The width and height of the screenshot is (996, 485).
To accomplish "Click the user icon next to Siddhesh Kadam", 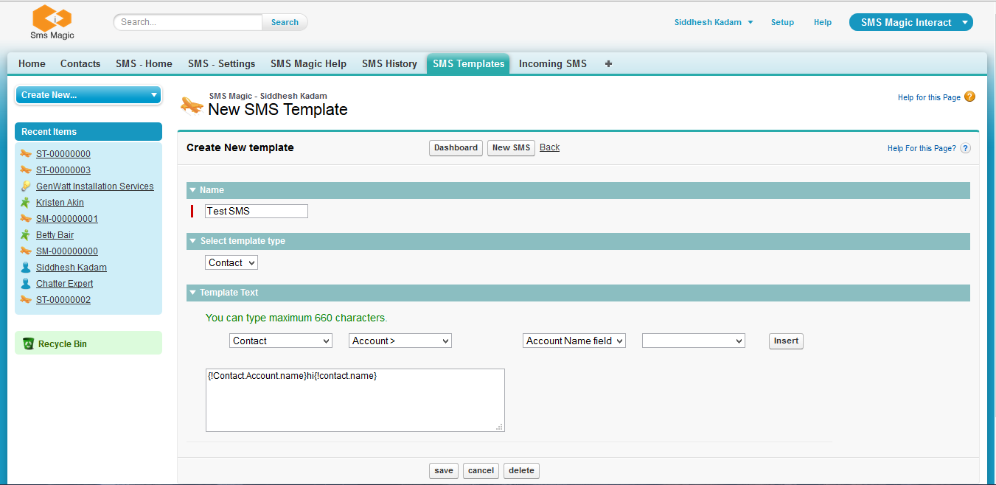I will coord(26,268).
